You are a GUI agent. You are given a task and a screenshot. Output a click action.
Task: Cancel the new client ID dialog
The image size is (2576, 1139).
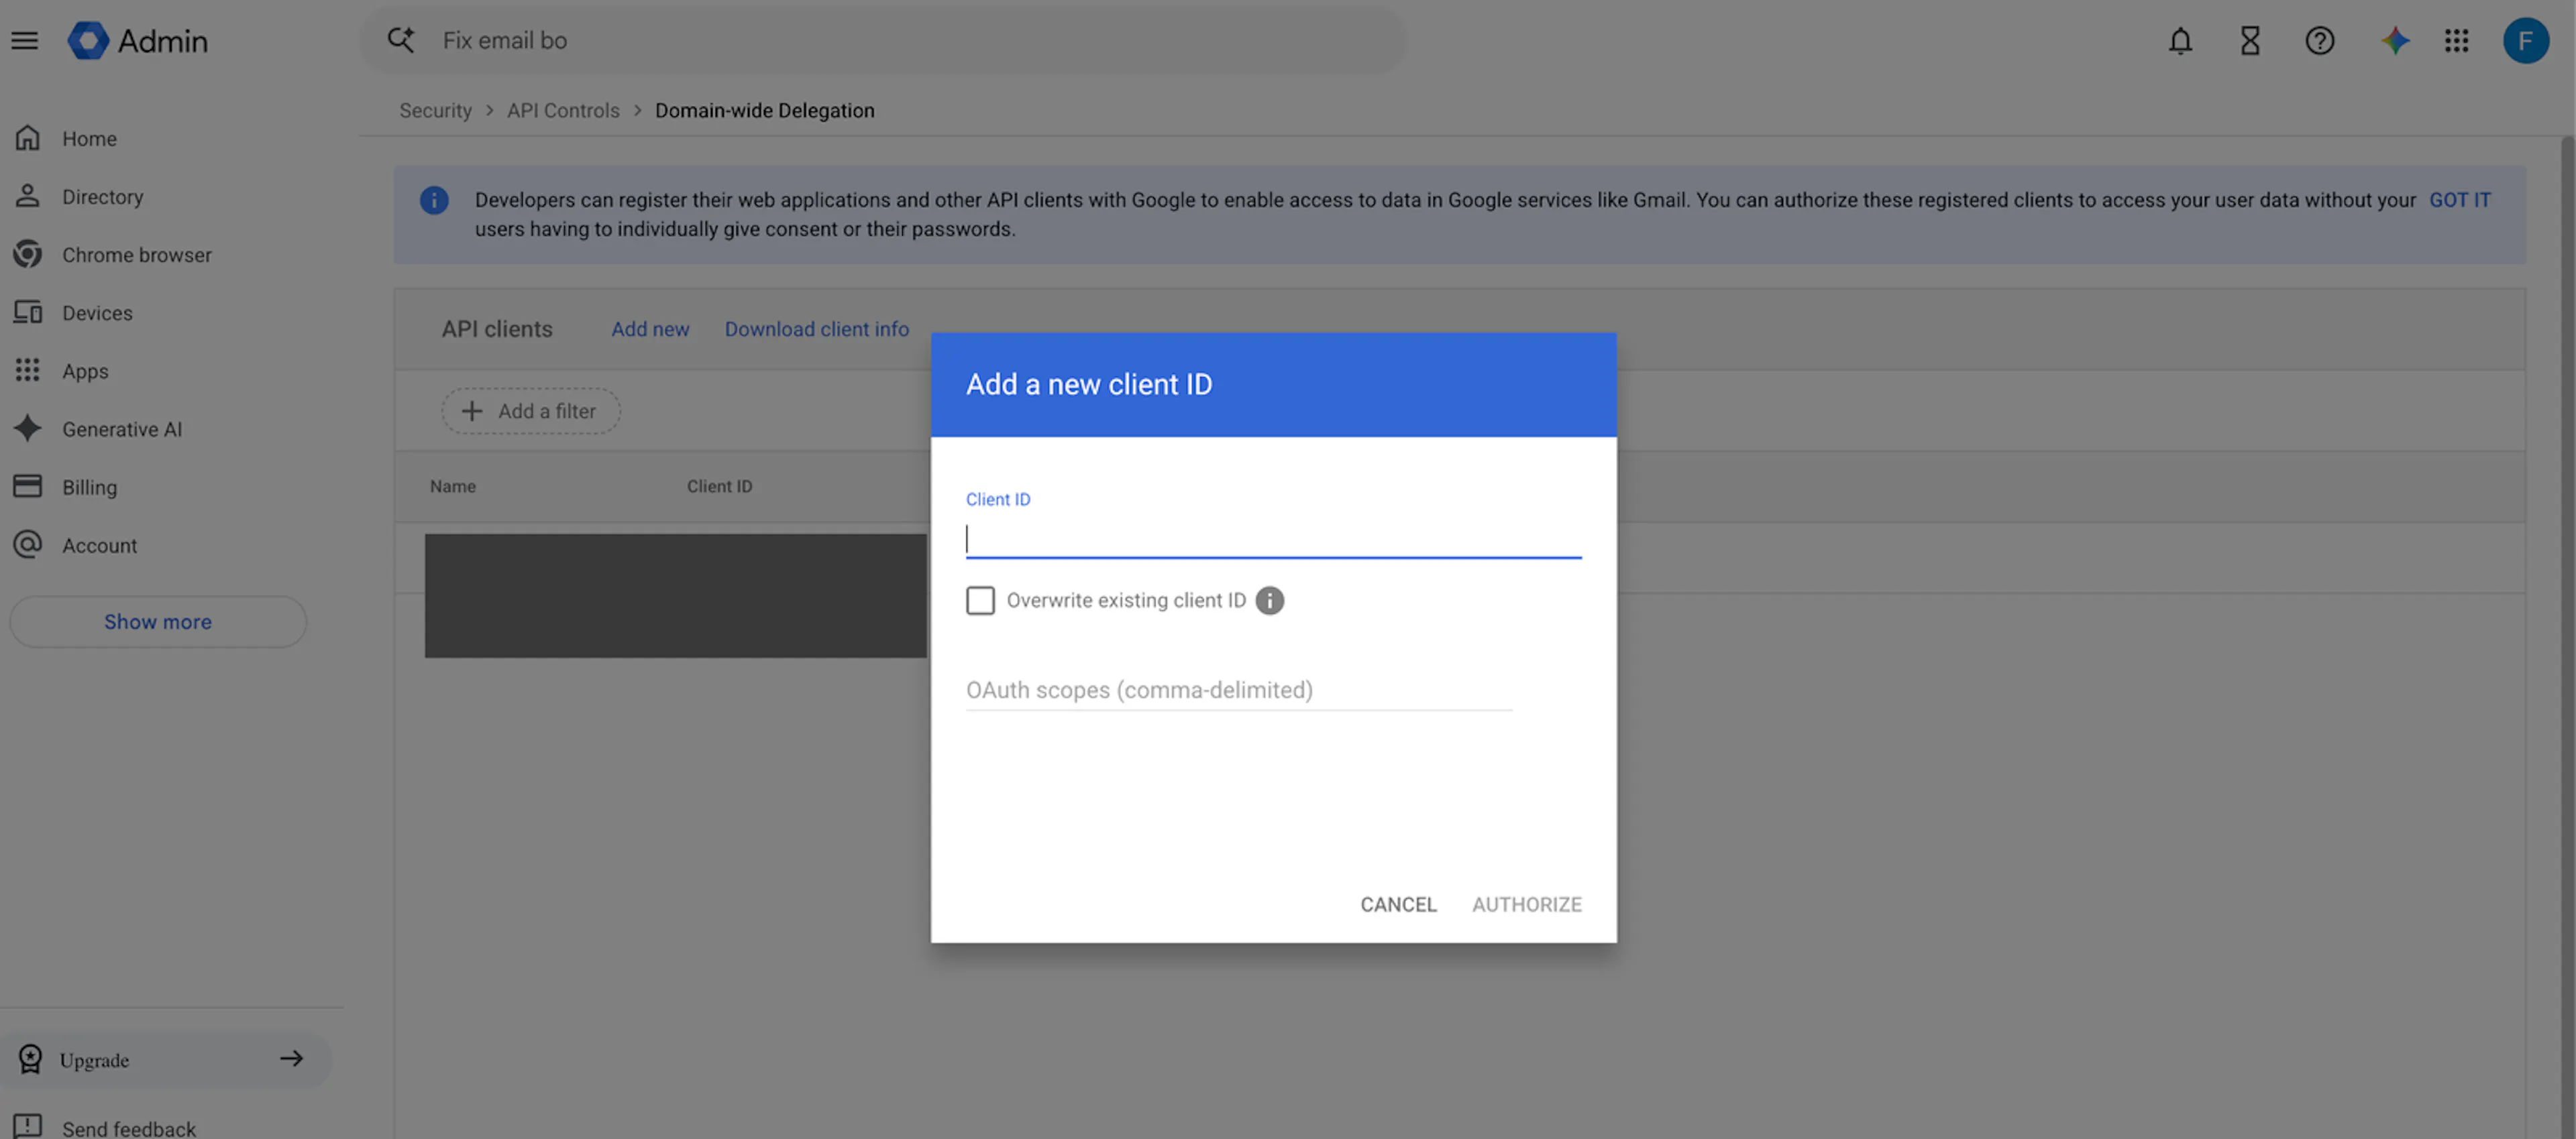pos(1398,904)
